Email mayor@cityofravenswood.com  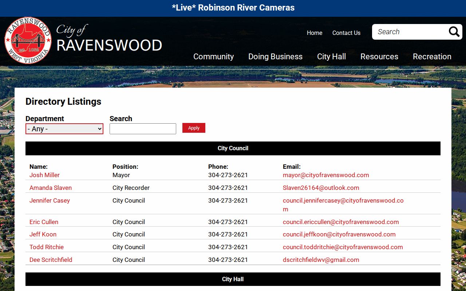point(326,175)
